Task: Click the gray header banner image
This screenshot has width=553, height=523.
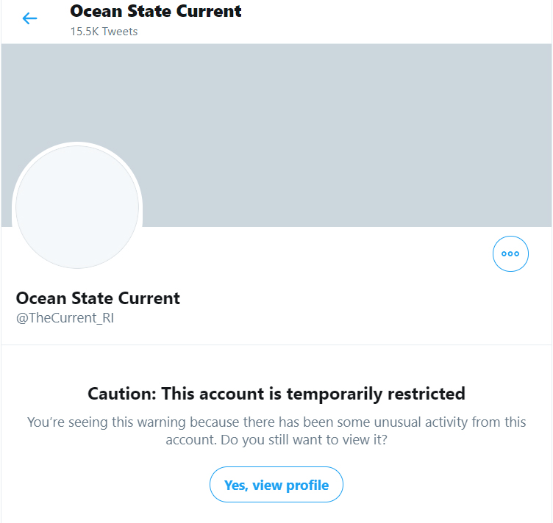Action: tap(276, 135)
